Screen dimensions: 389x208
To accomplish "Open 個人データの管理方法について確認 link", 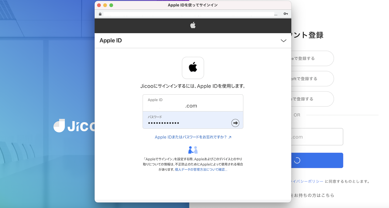I will click(x=201, y=169).
